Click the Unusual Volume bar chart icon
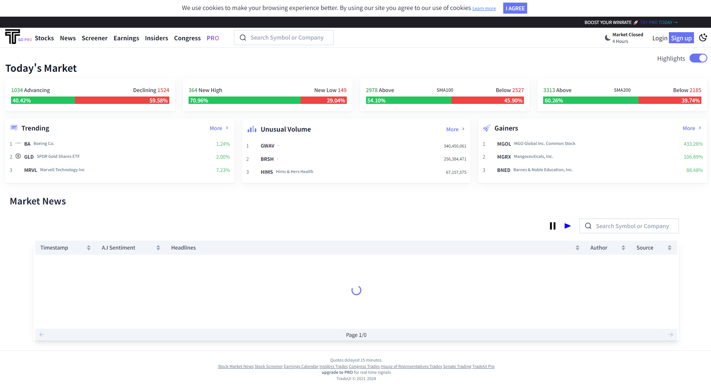The image size is (711, 386). click(252, 129)
